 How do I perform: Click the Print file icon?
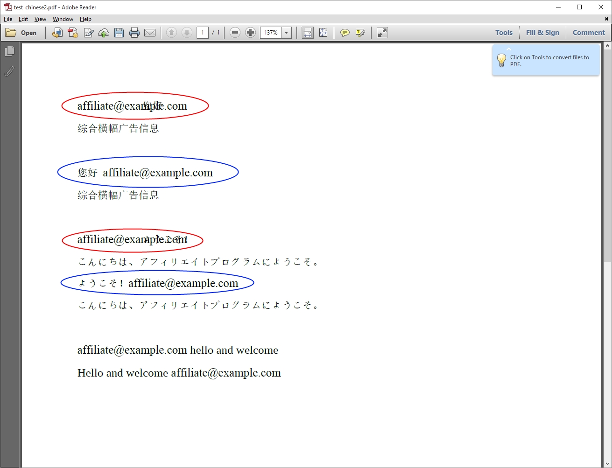point(134,33)
